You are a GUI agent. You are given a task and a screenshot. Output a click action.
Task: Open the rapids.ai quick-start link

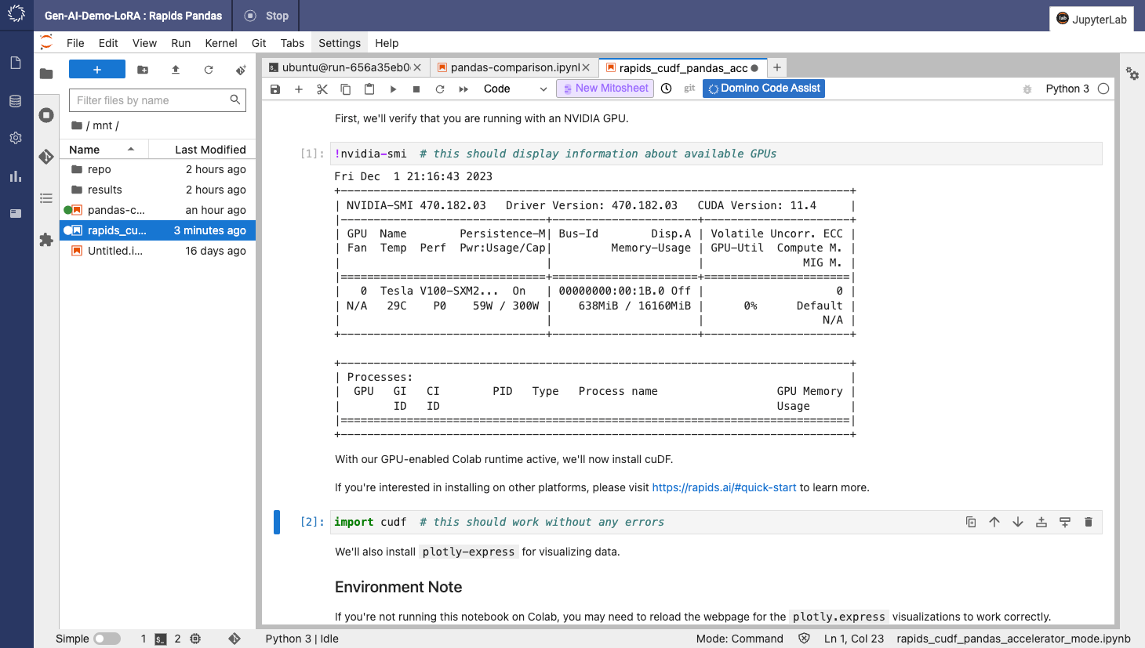coord(723,487)
